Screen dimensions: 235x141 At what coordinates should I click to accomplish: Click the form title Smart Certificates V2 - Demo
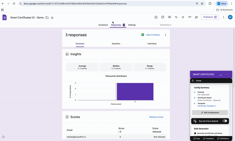(x=27, y=18)
